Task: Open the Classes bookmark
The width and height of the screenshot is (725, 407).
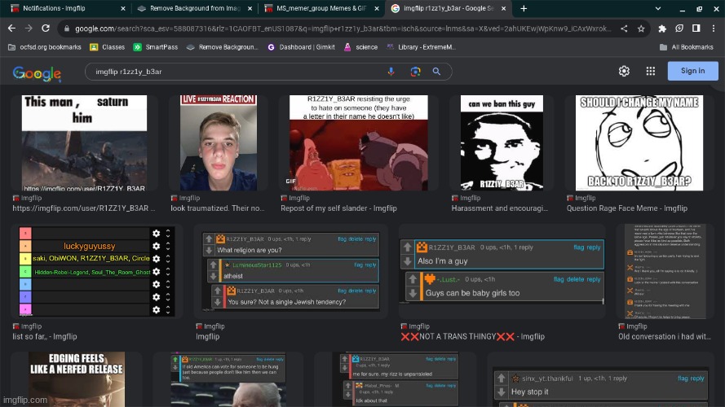Action: (108, 47)
